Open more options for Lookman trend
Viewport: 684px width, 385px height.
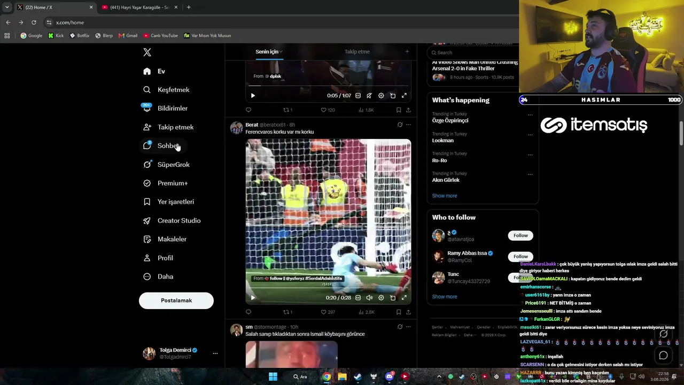click(x=530, y=135)
